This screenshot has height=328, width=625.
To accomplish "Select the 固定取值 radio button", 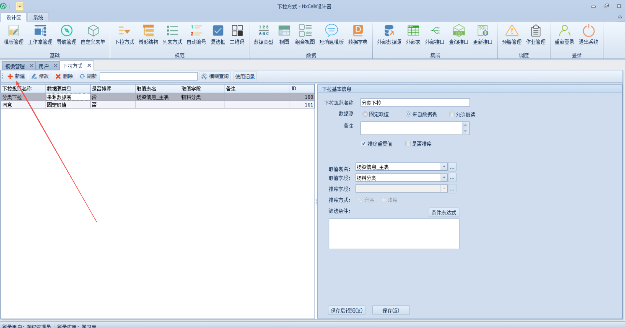I will [366, 114].
